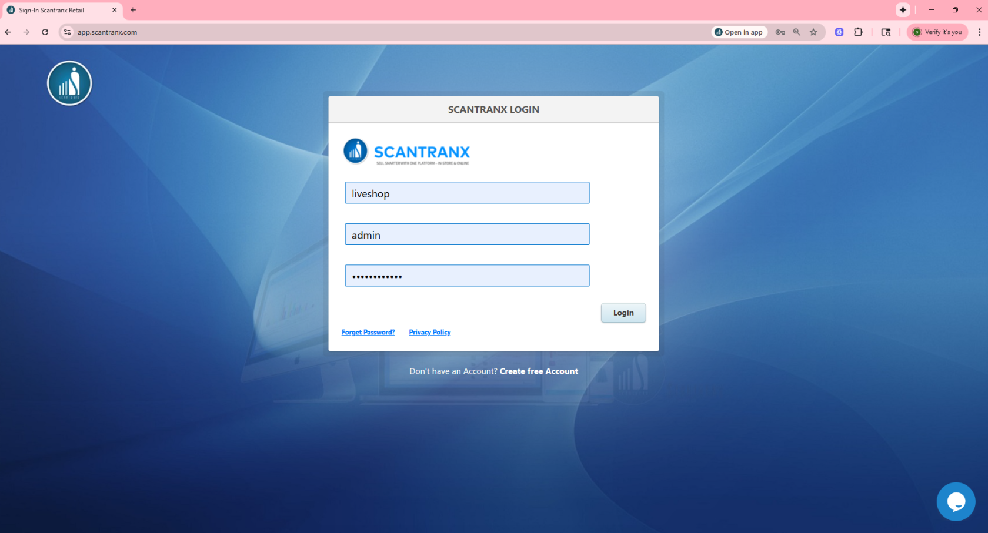The image size is (988, 533).
Task: Click the round Scantranx logo on the page
Action: click(69, 83)
